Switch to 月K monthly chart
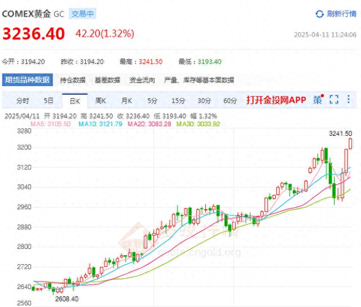Viewport: 361px width, 307px height. pos(126,101)
